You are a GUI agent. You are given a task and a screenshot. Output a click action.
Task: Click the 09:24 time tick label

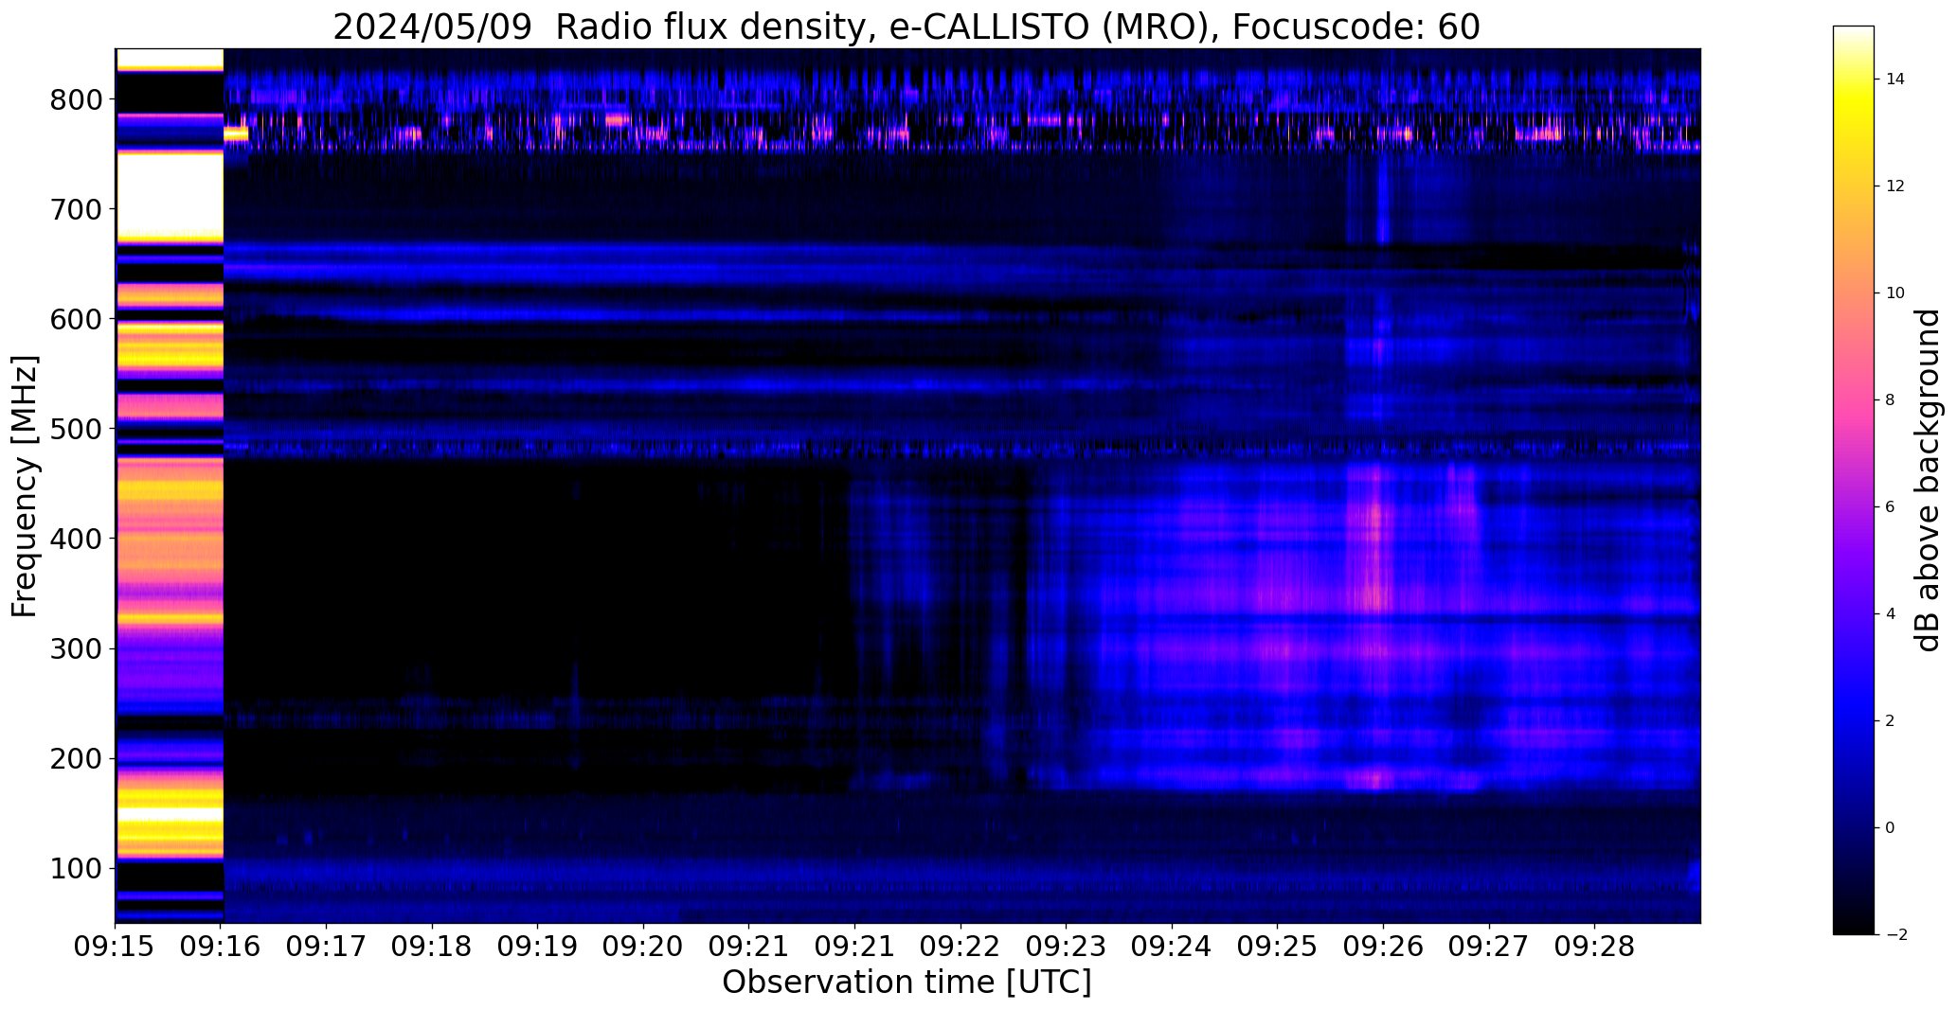tap(1172, 948)
